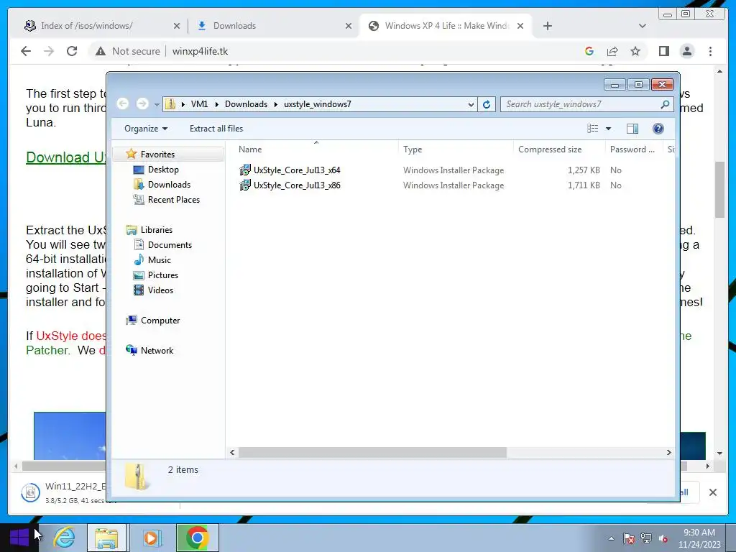Sort by Compressed size column header

(x=559, y=149)
